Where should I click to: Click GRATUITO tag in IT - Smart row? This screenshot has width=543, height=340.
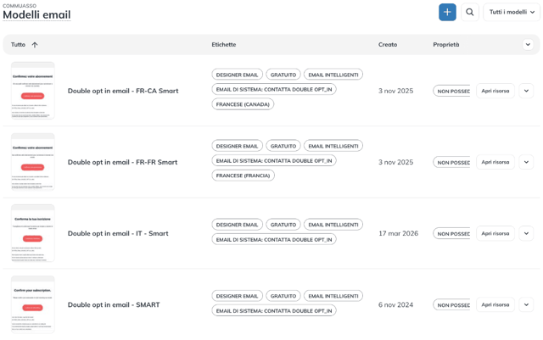point(283,225)
